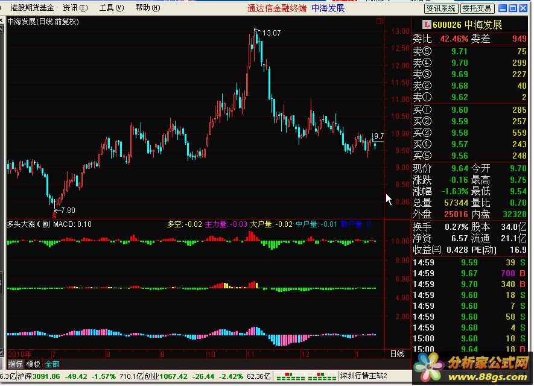Click the 多空 indicator legend value
The height and width of the screenshot is (386, 534).
tap(184, 224)
